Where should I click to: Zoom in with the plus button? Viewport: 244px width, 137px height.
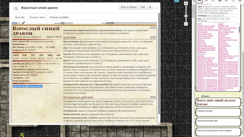click(x=186, y=3)
